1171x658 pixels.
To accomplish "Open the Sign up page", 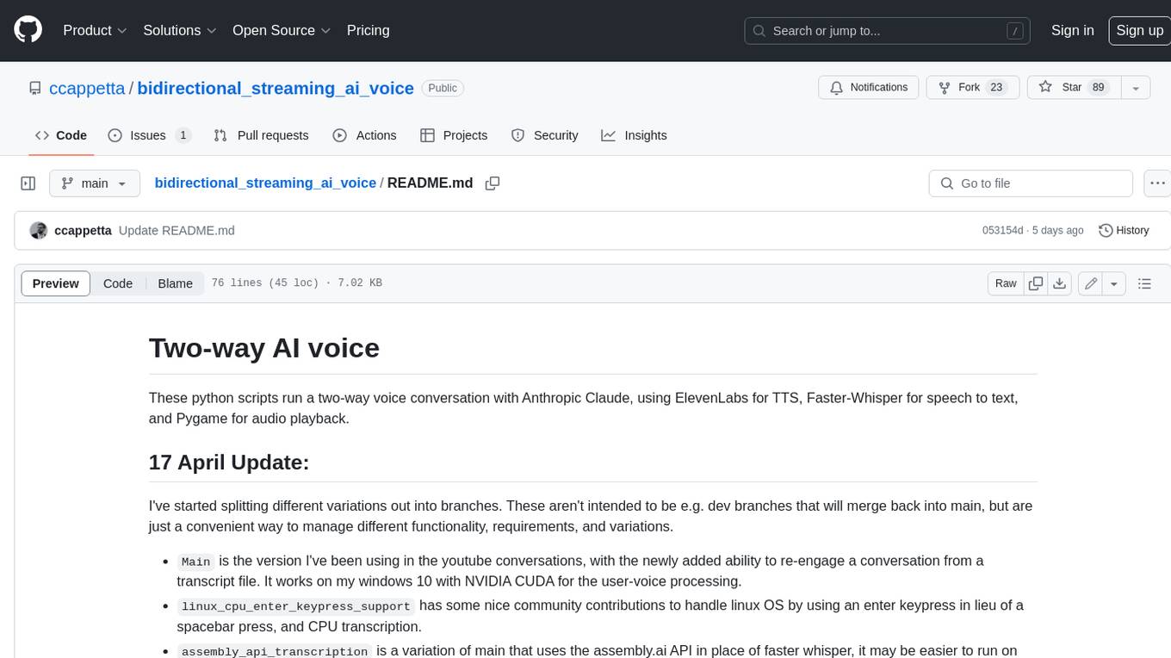I will coord(1139,30).
